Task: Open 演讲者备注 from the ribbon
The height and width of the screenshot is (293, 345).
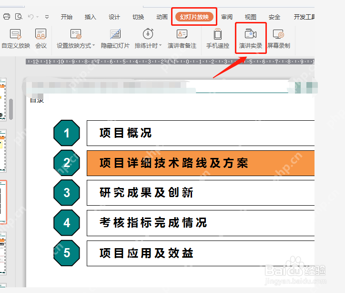Action: click(182, 39)
